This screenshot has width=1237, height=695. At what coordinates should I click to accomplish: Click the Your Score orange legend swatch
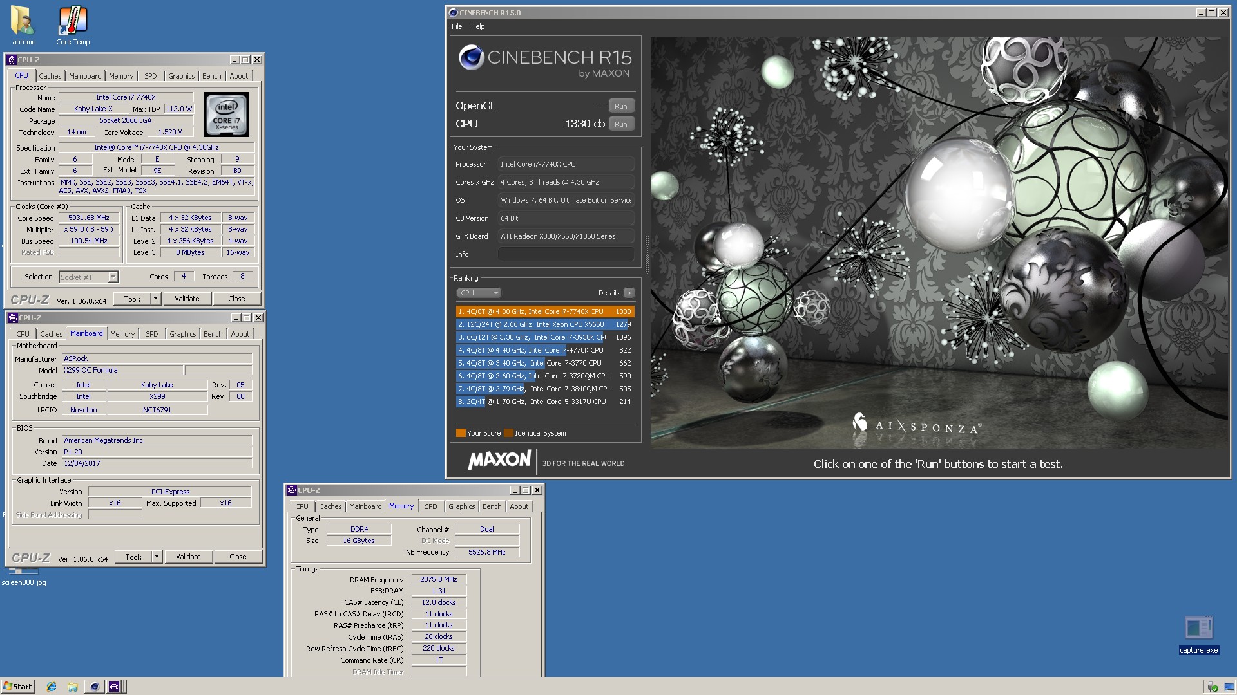[461, 433]
